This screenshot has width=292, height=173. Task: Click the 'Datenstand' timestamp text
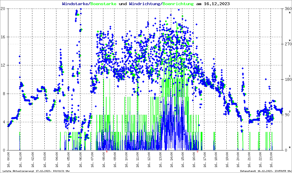[x=266, y=171]
